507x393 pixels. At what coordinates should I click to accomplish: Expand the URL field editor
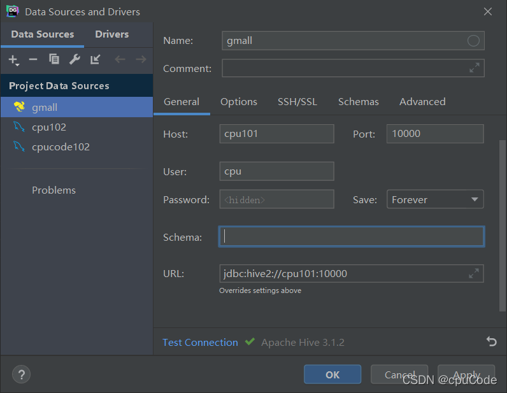pyautogui.click(x=474, y=274)
